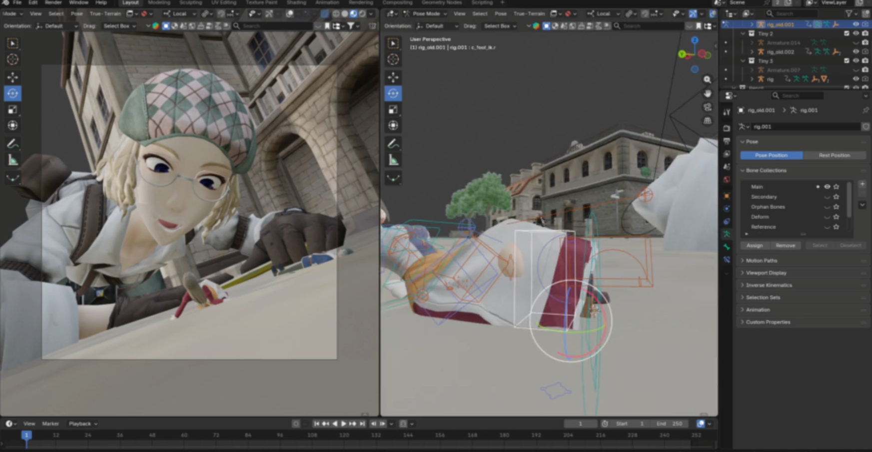Toggle camera view with the camera gizmo icon
The width and height of the screenshot is (872, 452).
[x=707, y=107]
